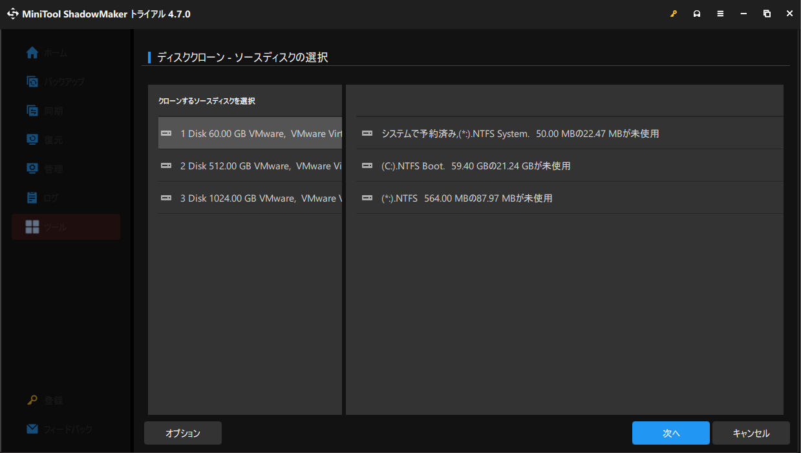This screenshot has height=453, width=801.
Task: Select source disk 2 Disk 512.00 GB VMware
Action: click(x=250, y=165)
